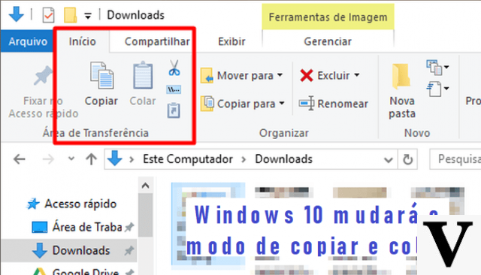The height and width of the screenshot is (275, 481).
Task: Click the Renomear icon
Action: [x=307, y=104]
